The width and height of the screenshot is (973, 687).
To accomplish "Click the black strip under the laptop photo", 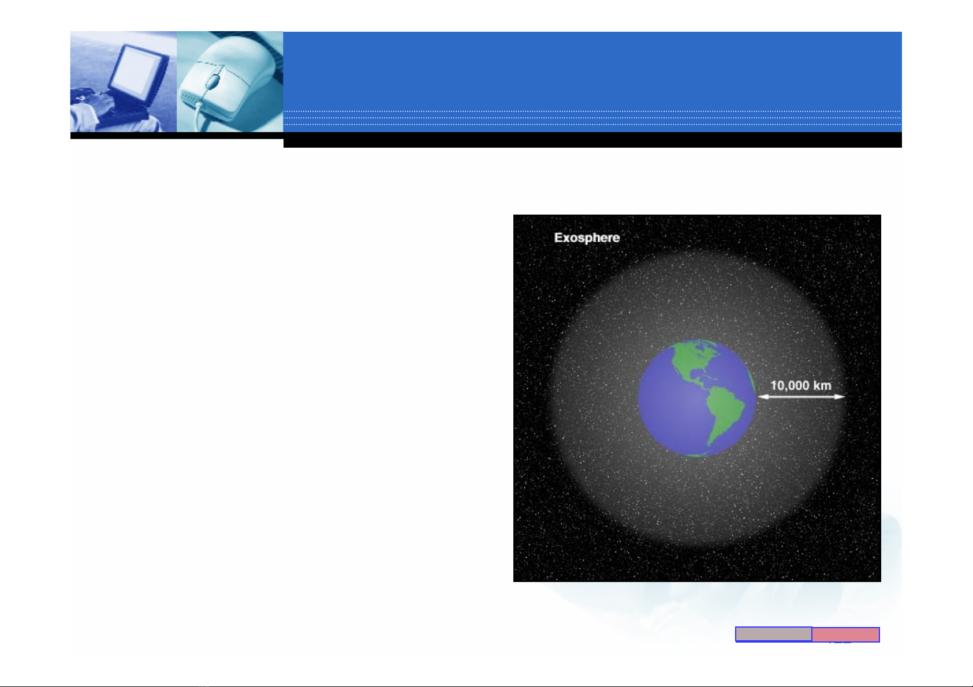I will [x=176, y=136].
